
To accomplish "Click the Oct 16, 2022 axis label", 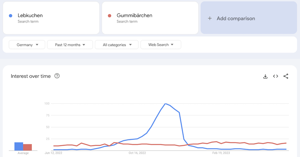I will point(137,153).
